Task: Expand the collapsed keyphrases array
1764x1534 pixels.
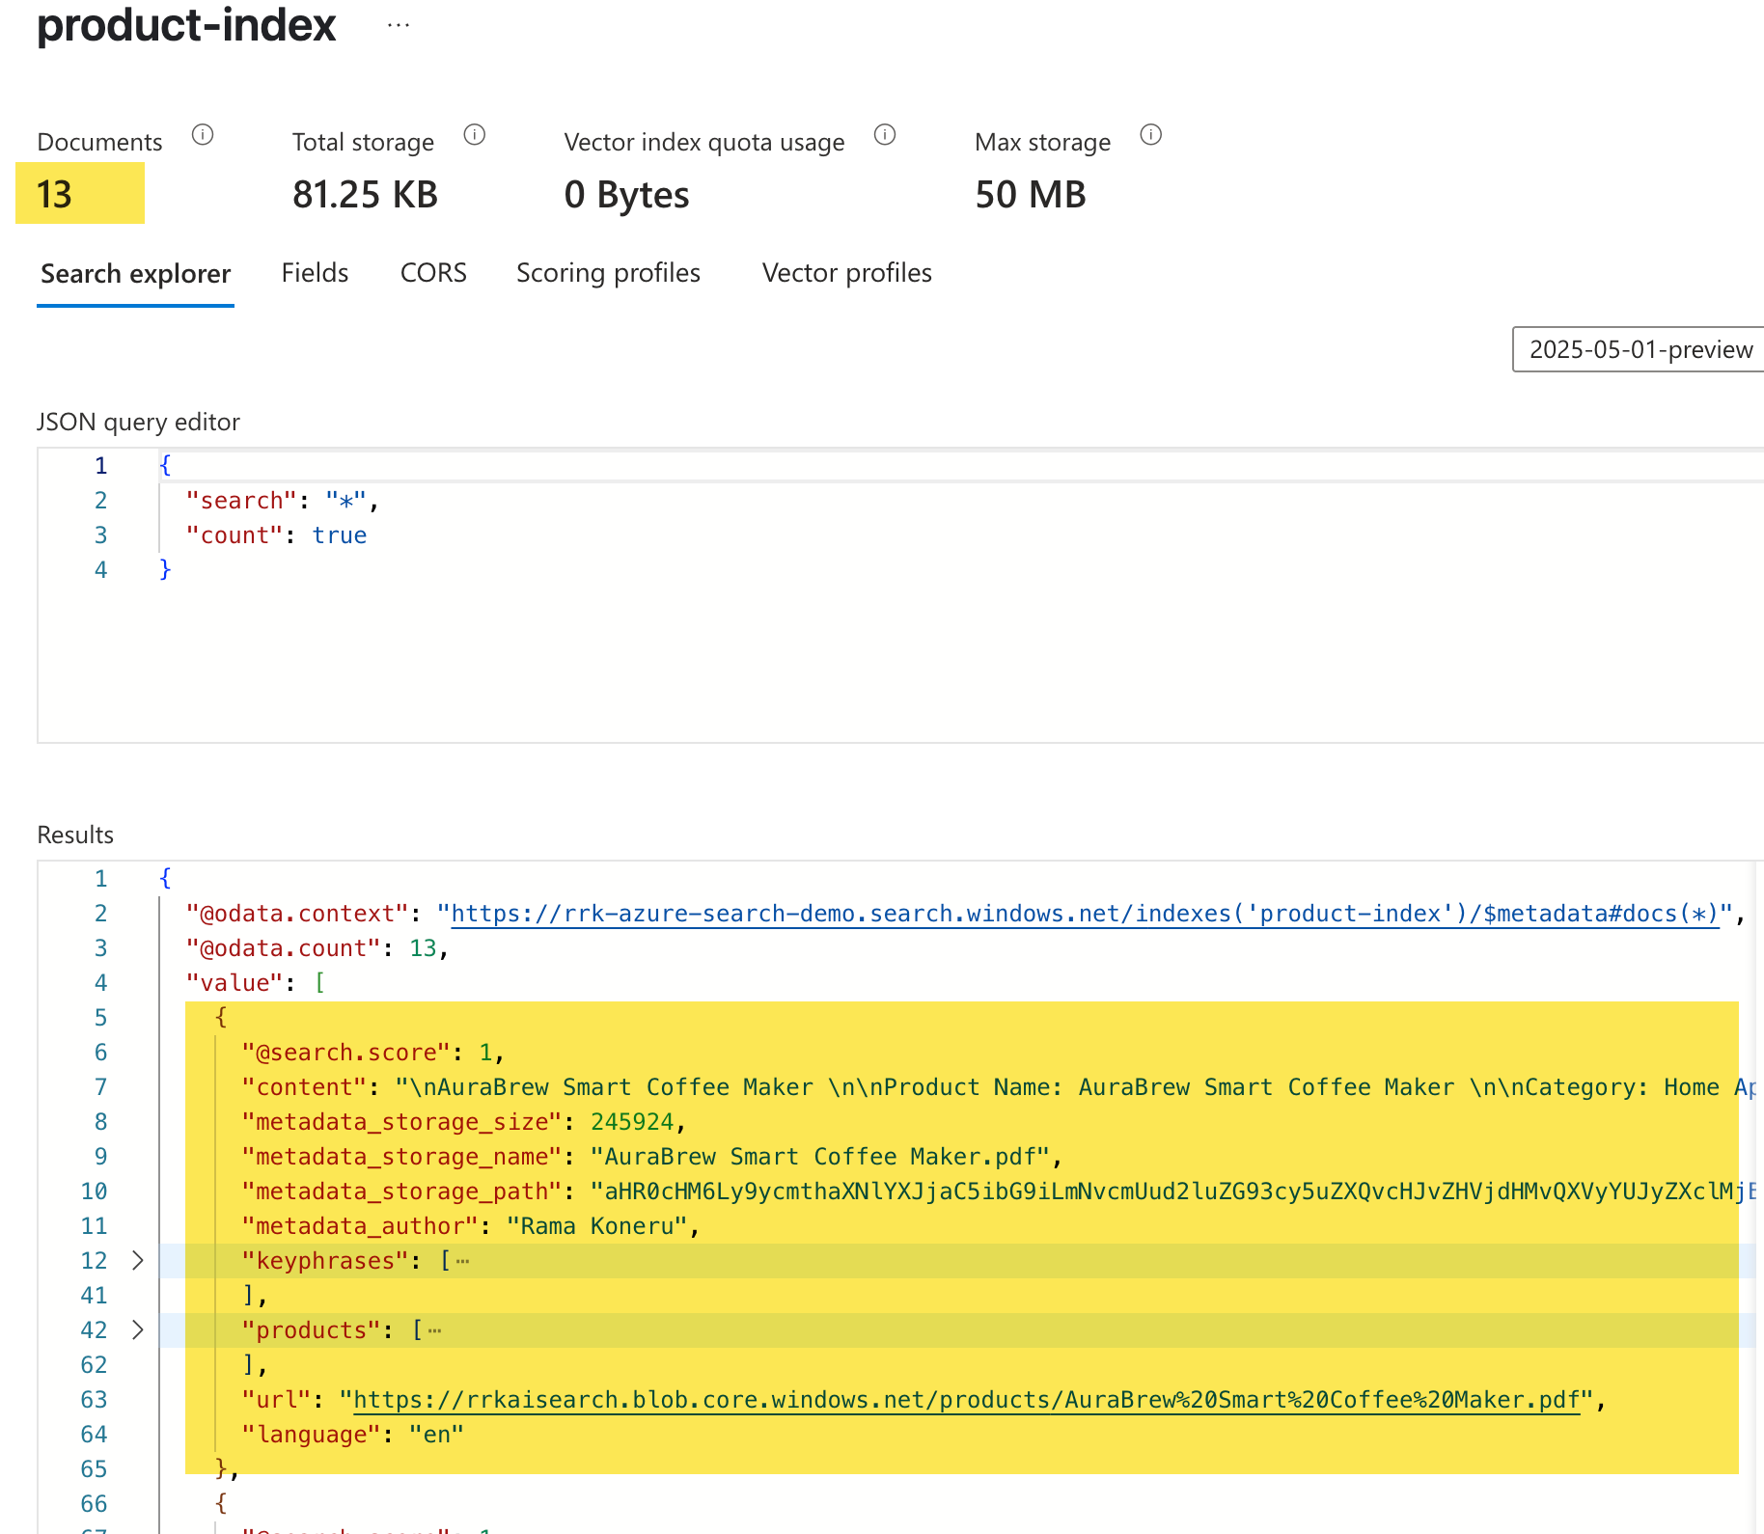Action: 138,1261
